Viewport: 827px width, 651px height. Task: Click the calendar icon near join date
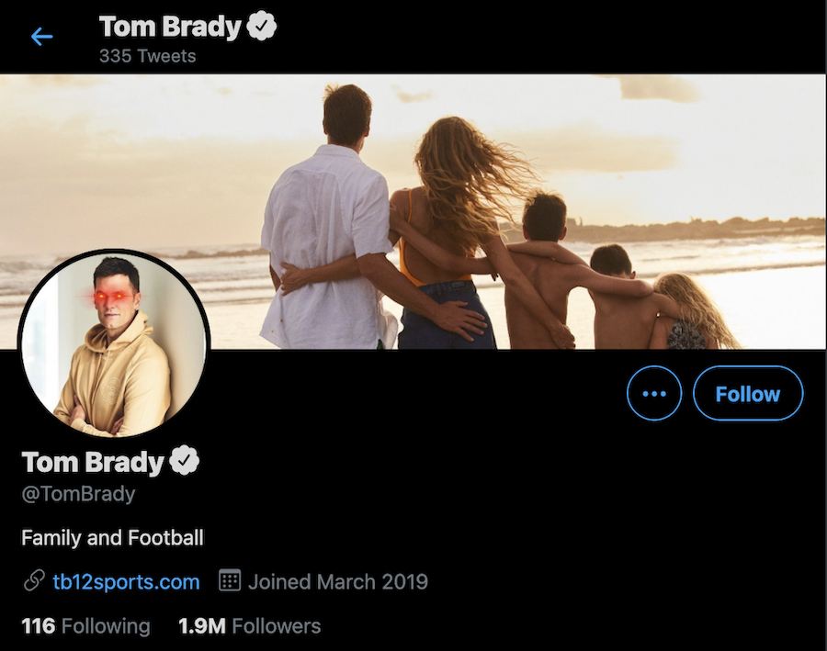230,581
